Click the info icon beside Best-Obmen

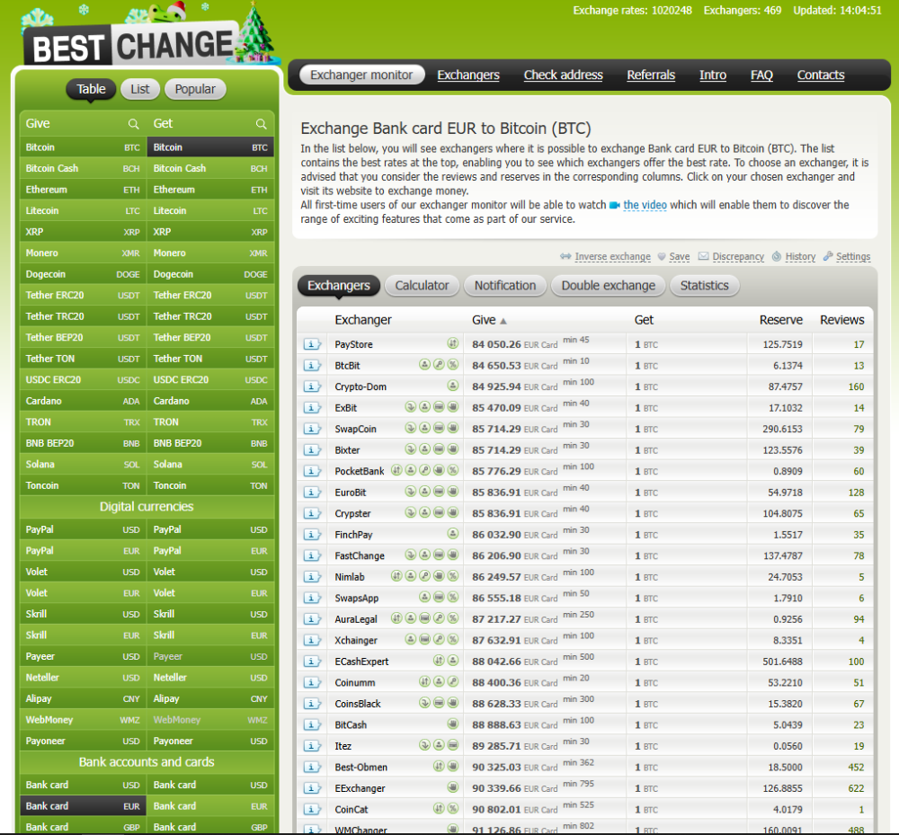tap(312, 767)
